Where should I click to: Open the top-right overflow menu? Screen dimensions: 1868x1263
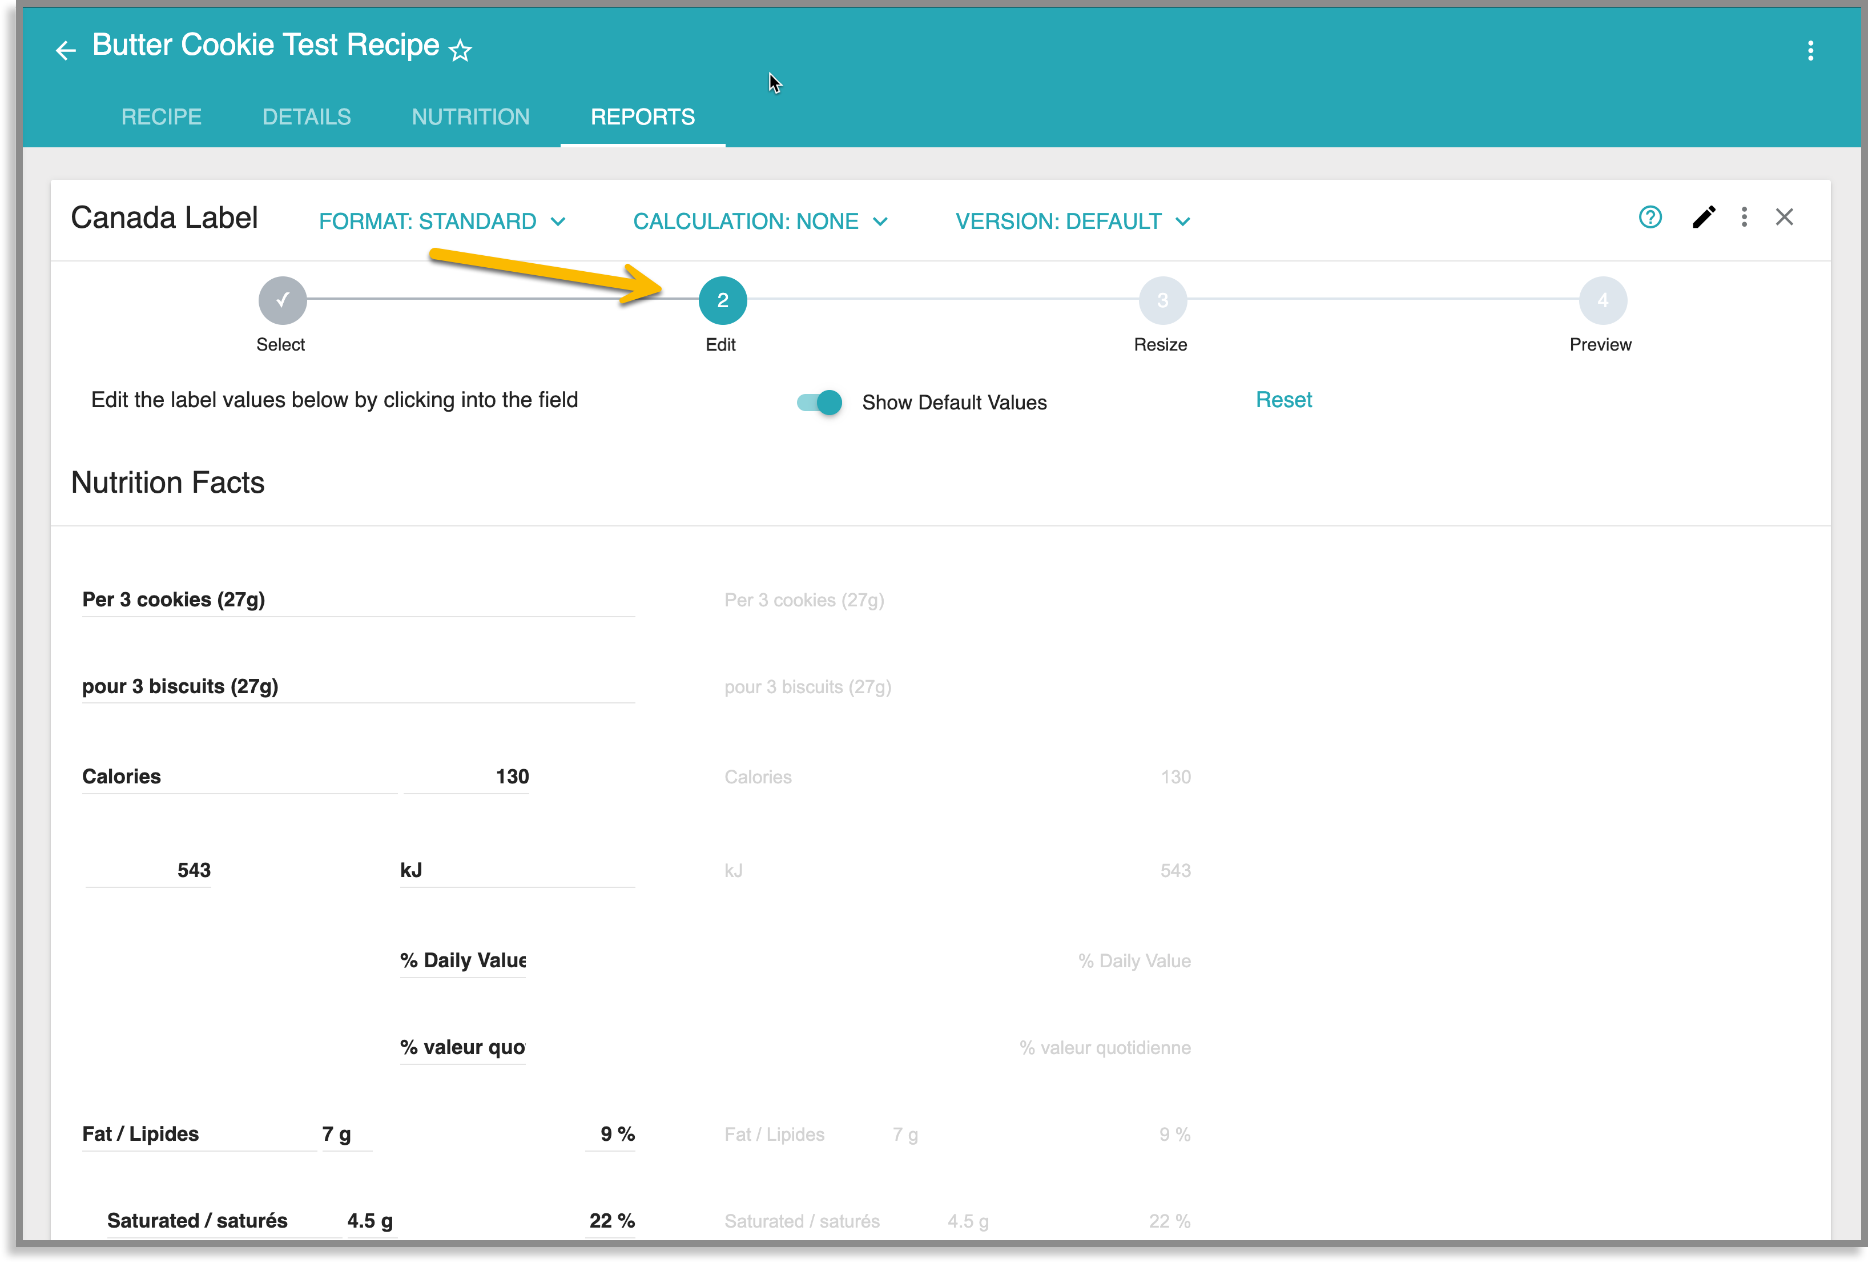[1811, 50]
